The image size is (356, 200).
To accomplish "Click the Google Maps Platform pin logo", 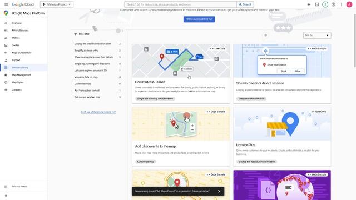I will coord(6,13).
